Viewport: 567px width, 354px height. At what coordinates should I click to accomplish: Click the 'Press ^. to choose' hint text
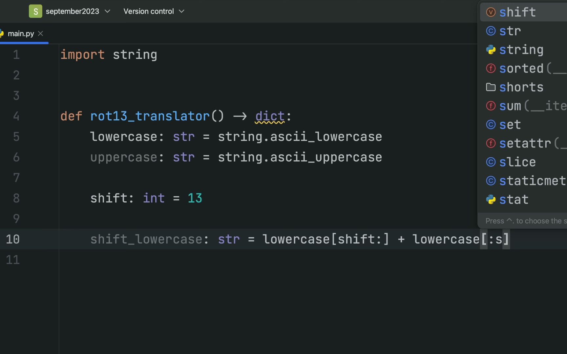point(526,221)
